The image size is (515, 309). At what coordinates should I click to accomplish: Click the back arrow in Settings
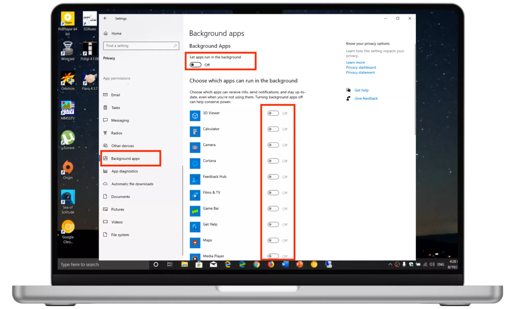pos(105,18)
